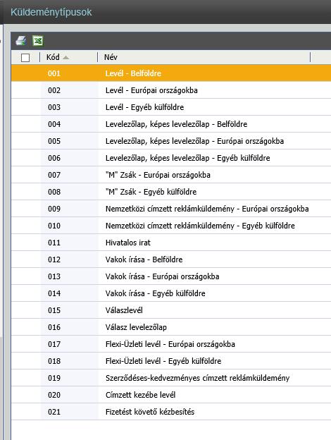Click code cell 011
The height and width of the screenshot is (440, 331).
pos(69,243)
